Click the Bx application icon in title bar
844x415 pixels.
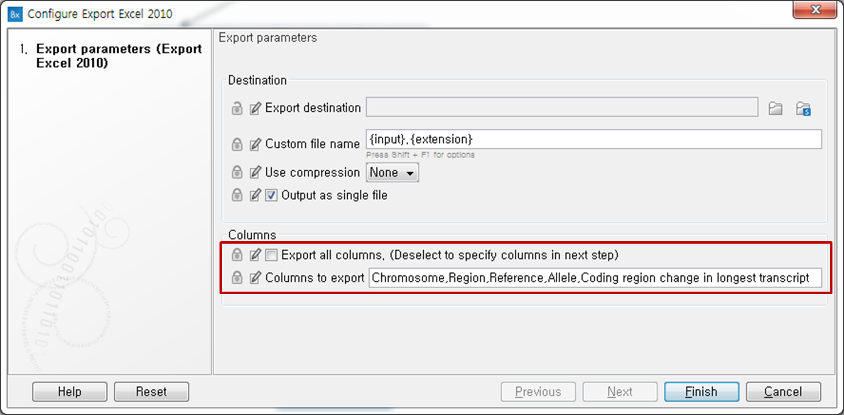[x=16, y=14]
